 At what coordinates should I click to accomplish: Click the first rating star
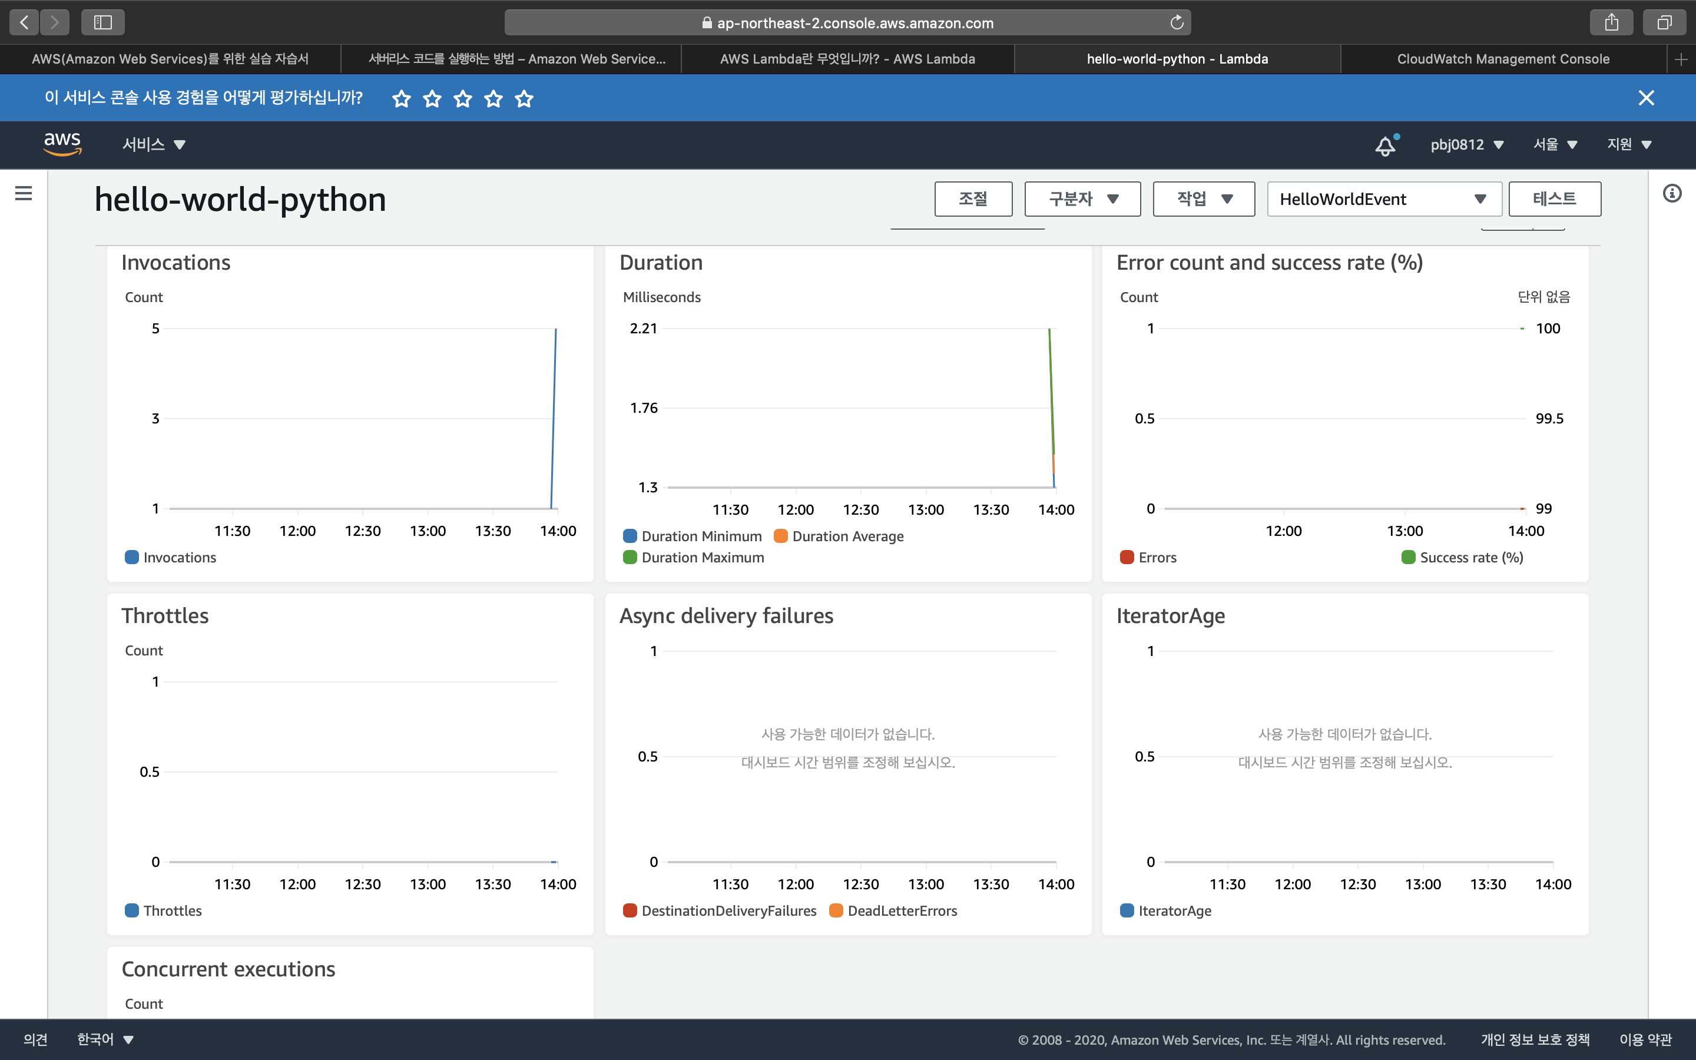click(402, 99)
